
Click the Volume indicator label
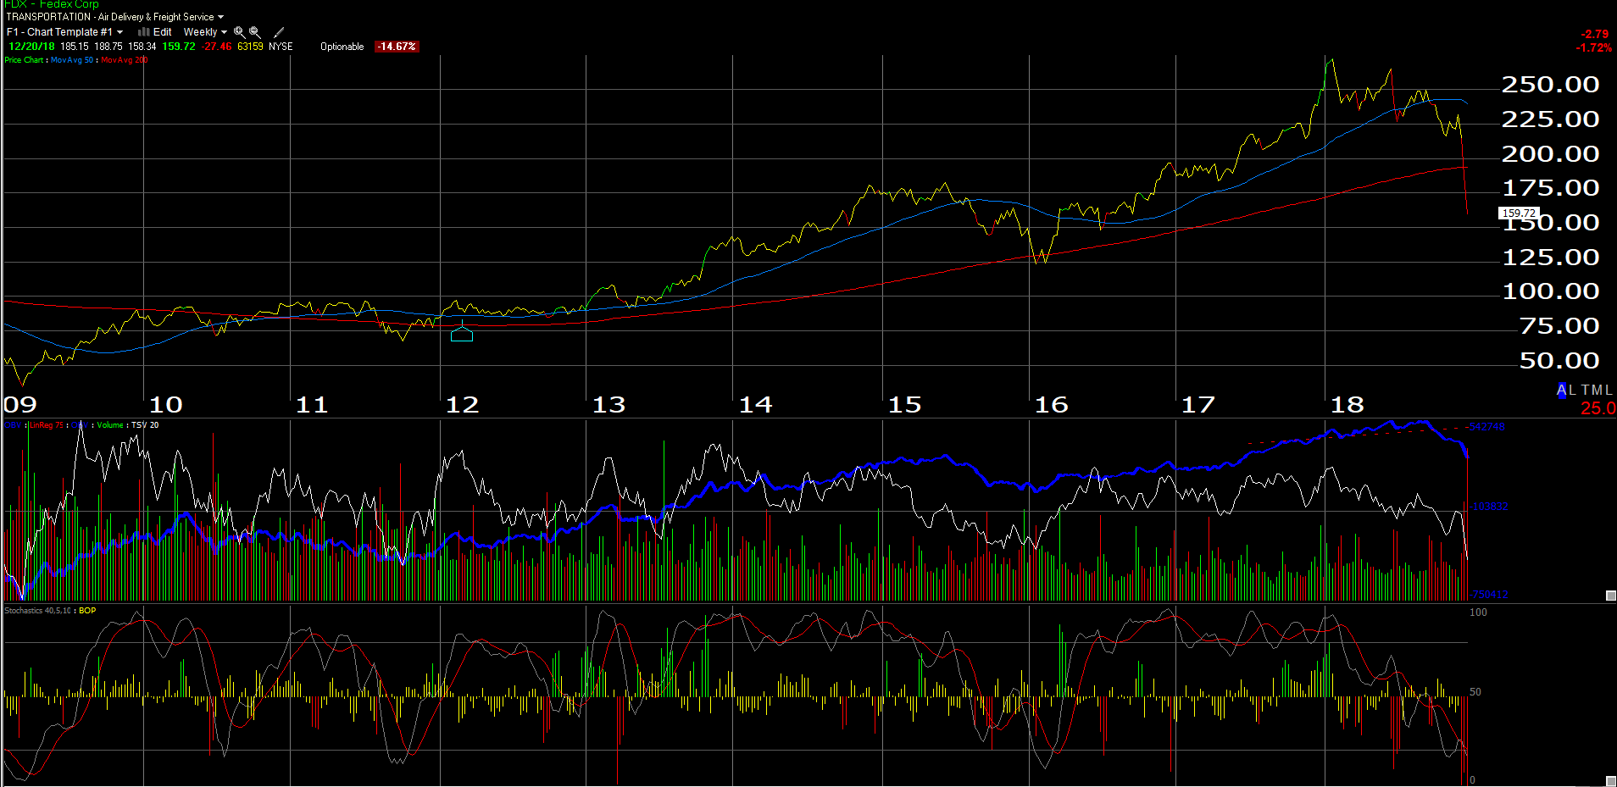click(110, 425)
